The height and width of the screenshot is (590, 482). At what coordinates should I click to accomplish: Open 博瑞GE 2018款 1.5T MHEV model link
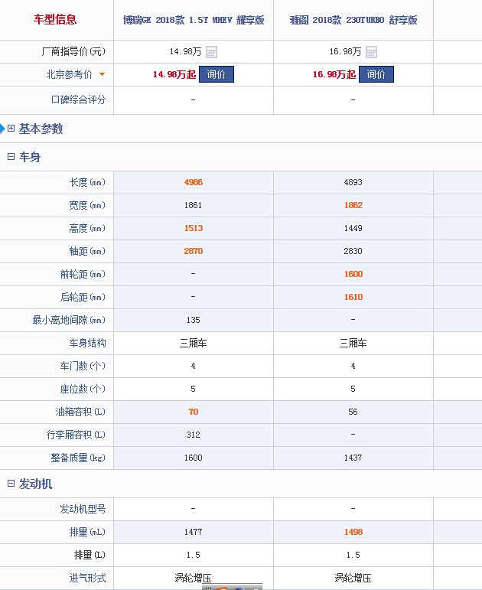click(194, 20)
